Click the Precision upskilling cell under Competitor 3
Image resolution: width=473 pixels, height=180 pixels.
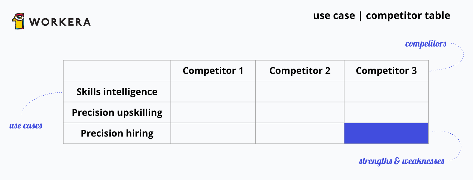click(386, 112)
